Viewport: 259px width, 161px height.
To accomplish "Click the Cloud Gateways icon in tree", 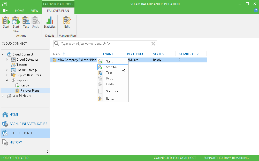I will 13,60.
